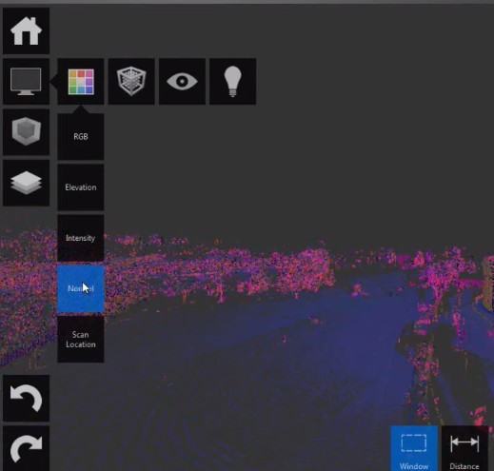Open the Project Navigator layers icon

tap(26, 183)
